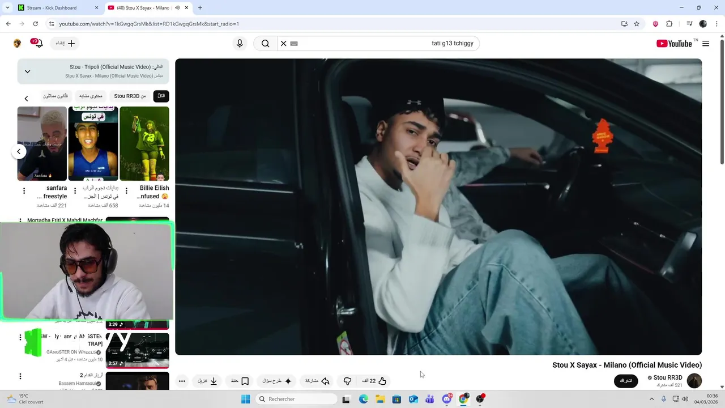The width and height of the screenshot is (725, 408).
Task: Open more actions ellipsis under video
Action: click(x=182, y=381)
